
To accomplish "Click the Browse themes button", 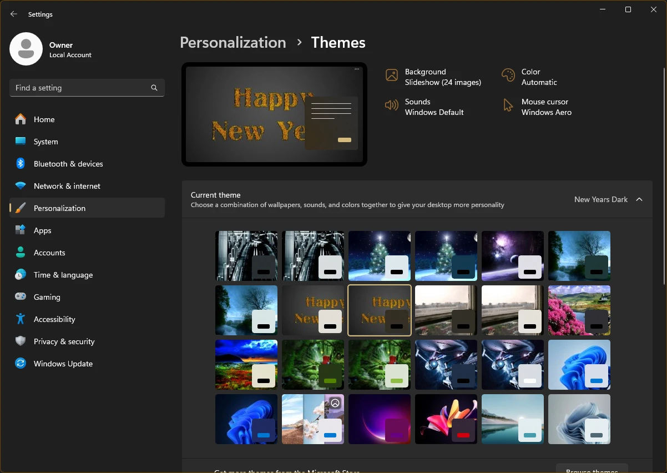I will point(592,469).
